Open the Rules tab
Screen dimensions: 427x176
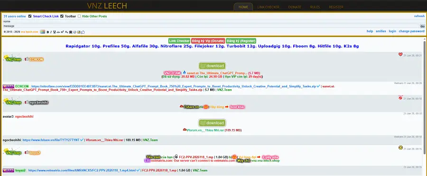point(315,7)
